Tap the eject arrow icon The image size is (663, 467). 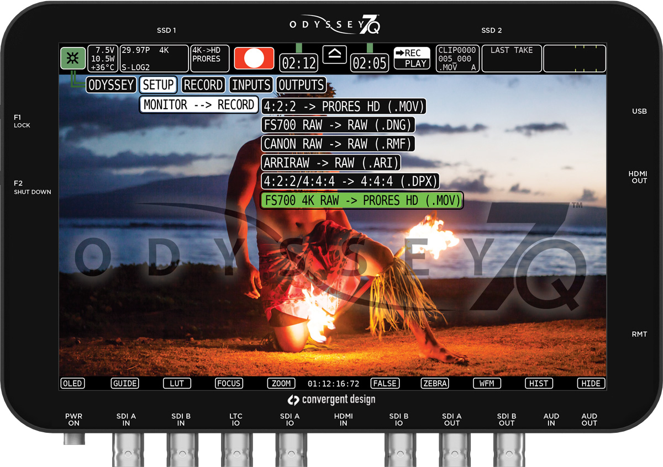334,54
